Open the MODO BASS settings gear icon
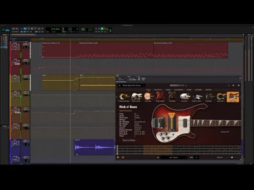The width and height of the screenshot is (254, 190). coord(239,85)
